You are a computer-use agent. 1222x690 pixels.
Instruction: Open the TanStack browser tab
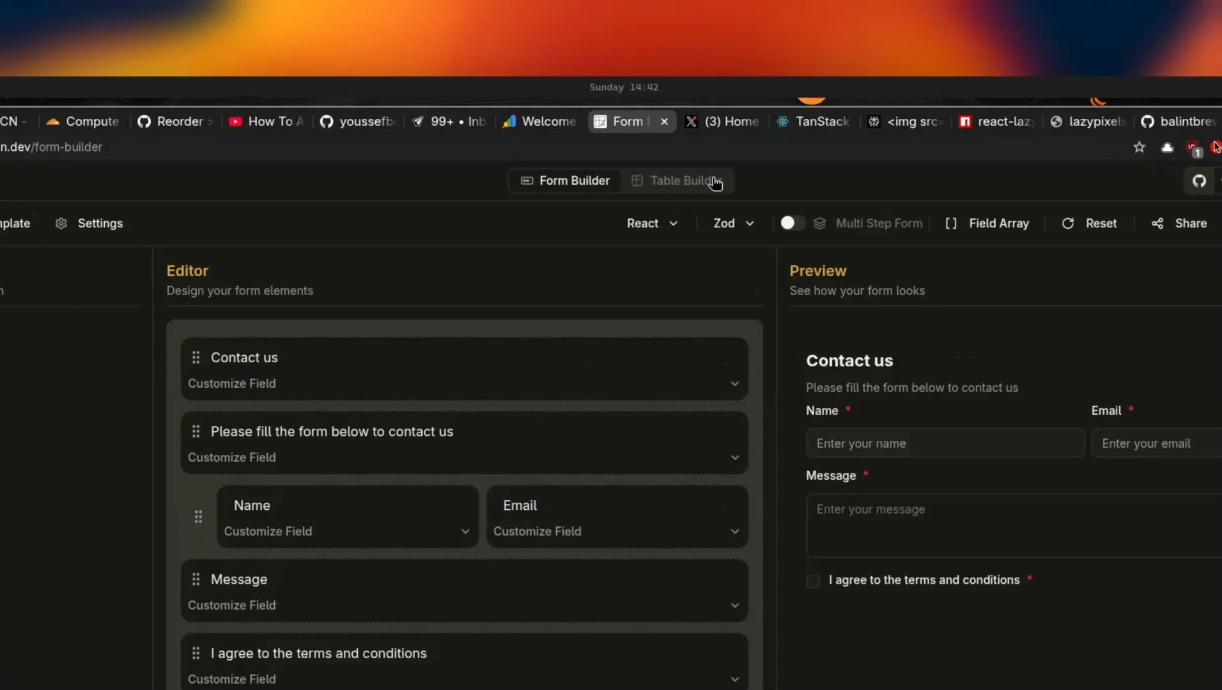[x=814, y=121]
